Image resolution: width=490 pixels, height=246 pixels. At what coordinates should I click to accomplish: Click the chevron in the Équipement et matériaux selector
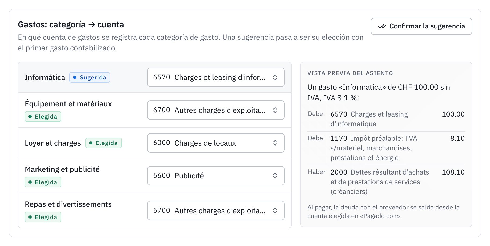point(275,110)
